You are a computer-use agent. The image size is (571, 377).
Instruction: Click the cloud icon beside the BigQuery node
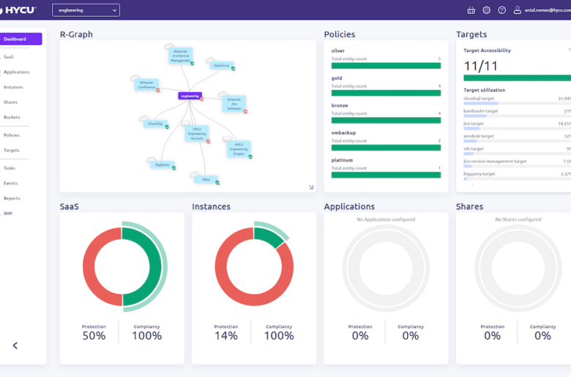(151, 159)
